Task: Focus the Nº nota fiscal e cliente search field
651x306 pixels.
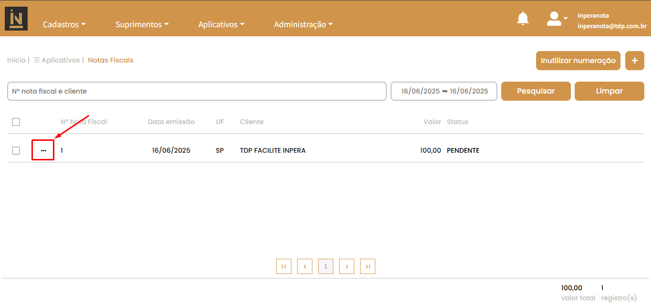Action: point(197,91)
